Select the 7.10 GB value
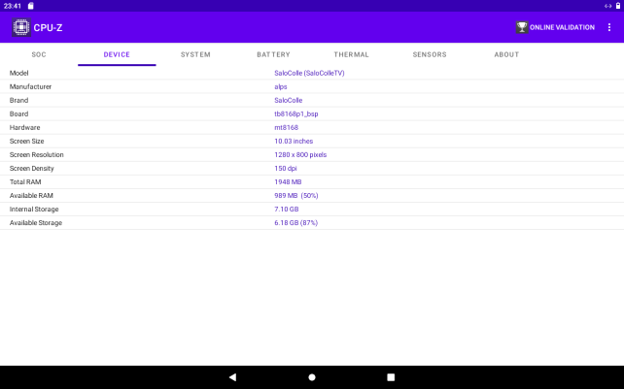The height and width of the screenshot is (389, 624). pyautogui.click(x=286, y=209)
